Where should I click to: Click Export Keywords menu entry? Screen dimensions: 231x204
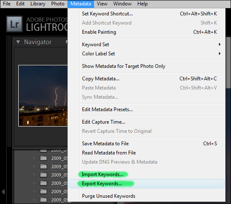click(x=147, y=184)
